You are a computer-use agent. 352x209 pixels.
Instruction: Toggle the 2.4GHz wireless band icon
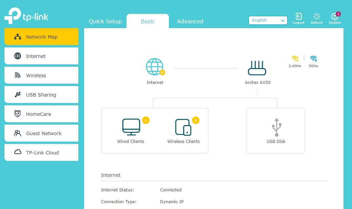coord(295,58)
